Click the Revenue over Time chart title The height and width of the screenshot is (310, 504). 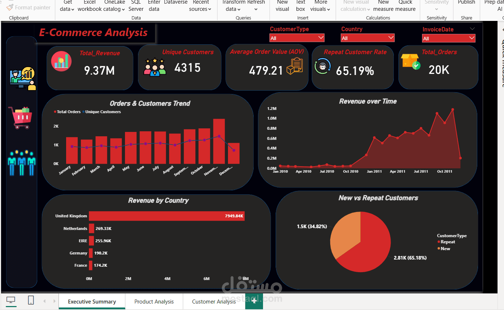point(368,102)
